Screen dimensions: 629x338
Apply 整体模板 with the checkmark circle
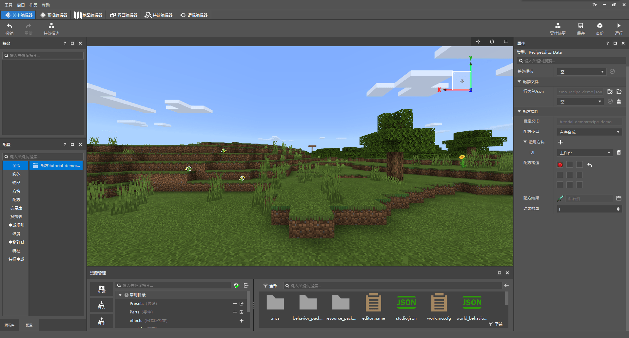pos(612,71)
